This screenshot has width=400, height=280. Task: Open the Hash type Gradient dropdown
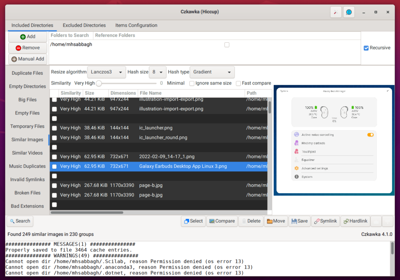212,72
